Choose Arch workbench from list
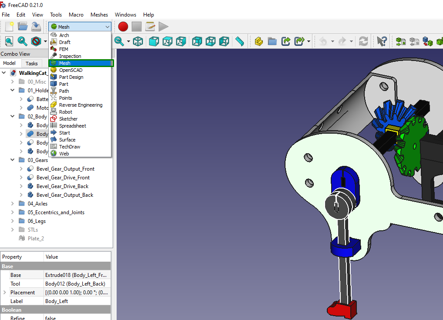Image resolution: width=443 pixels, height=320 pixels. (81, 35)
